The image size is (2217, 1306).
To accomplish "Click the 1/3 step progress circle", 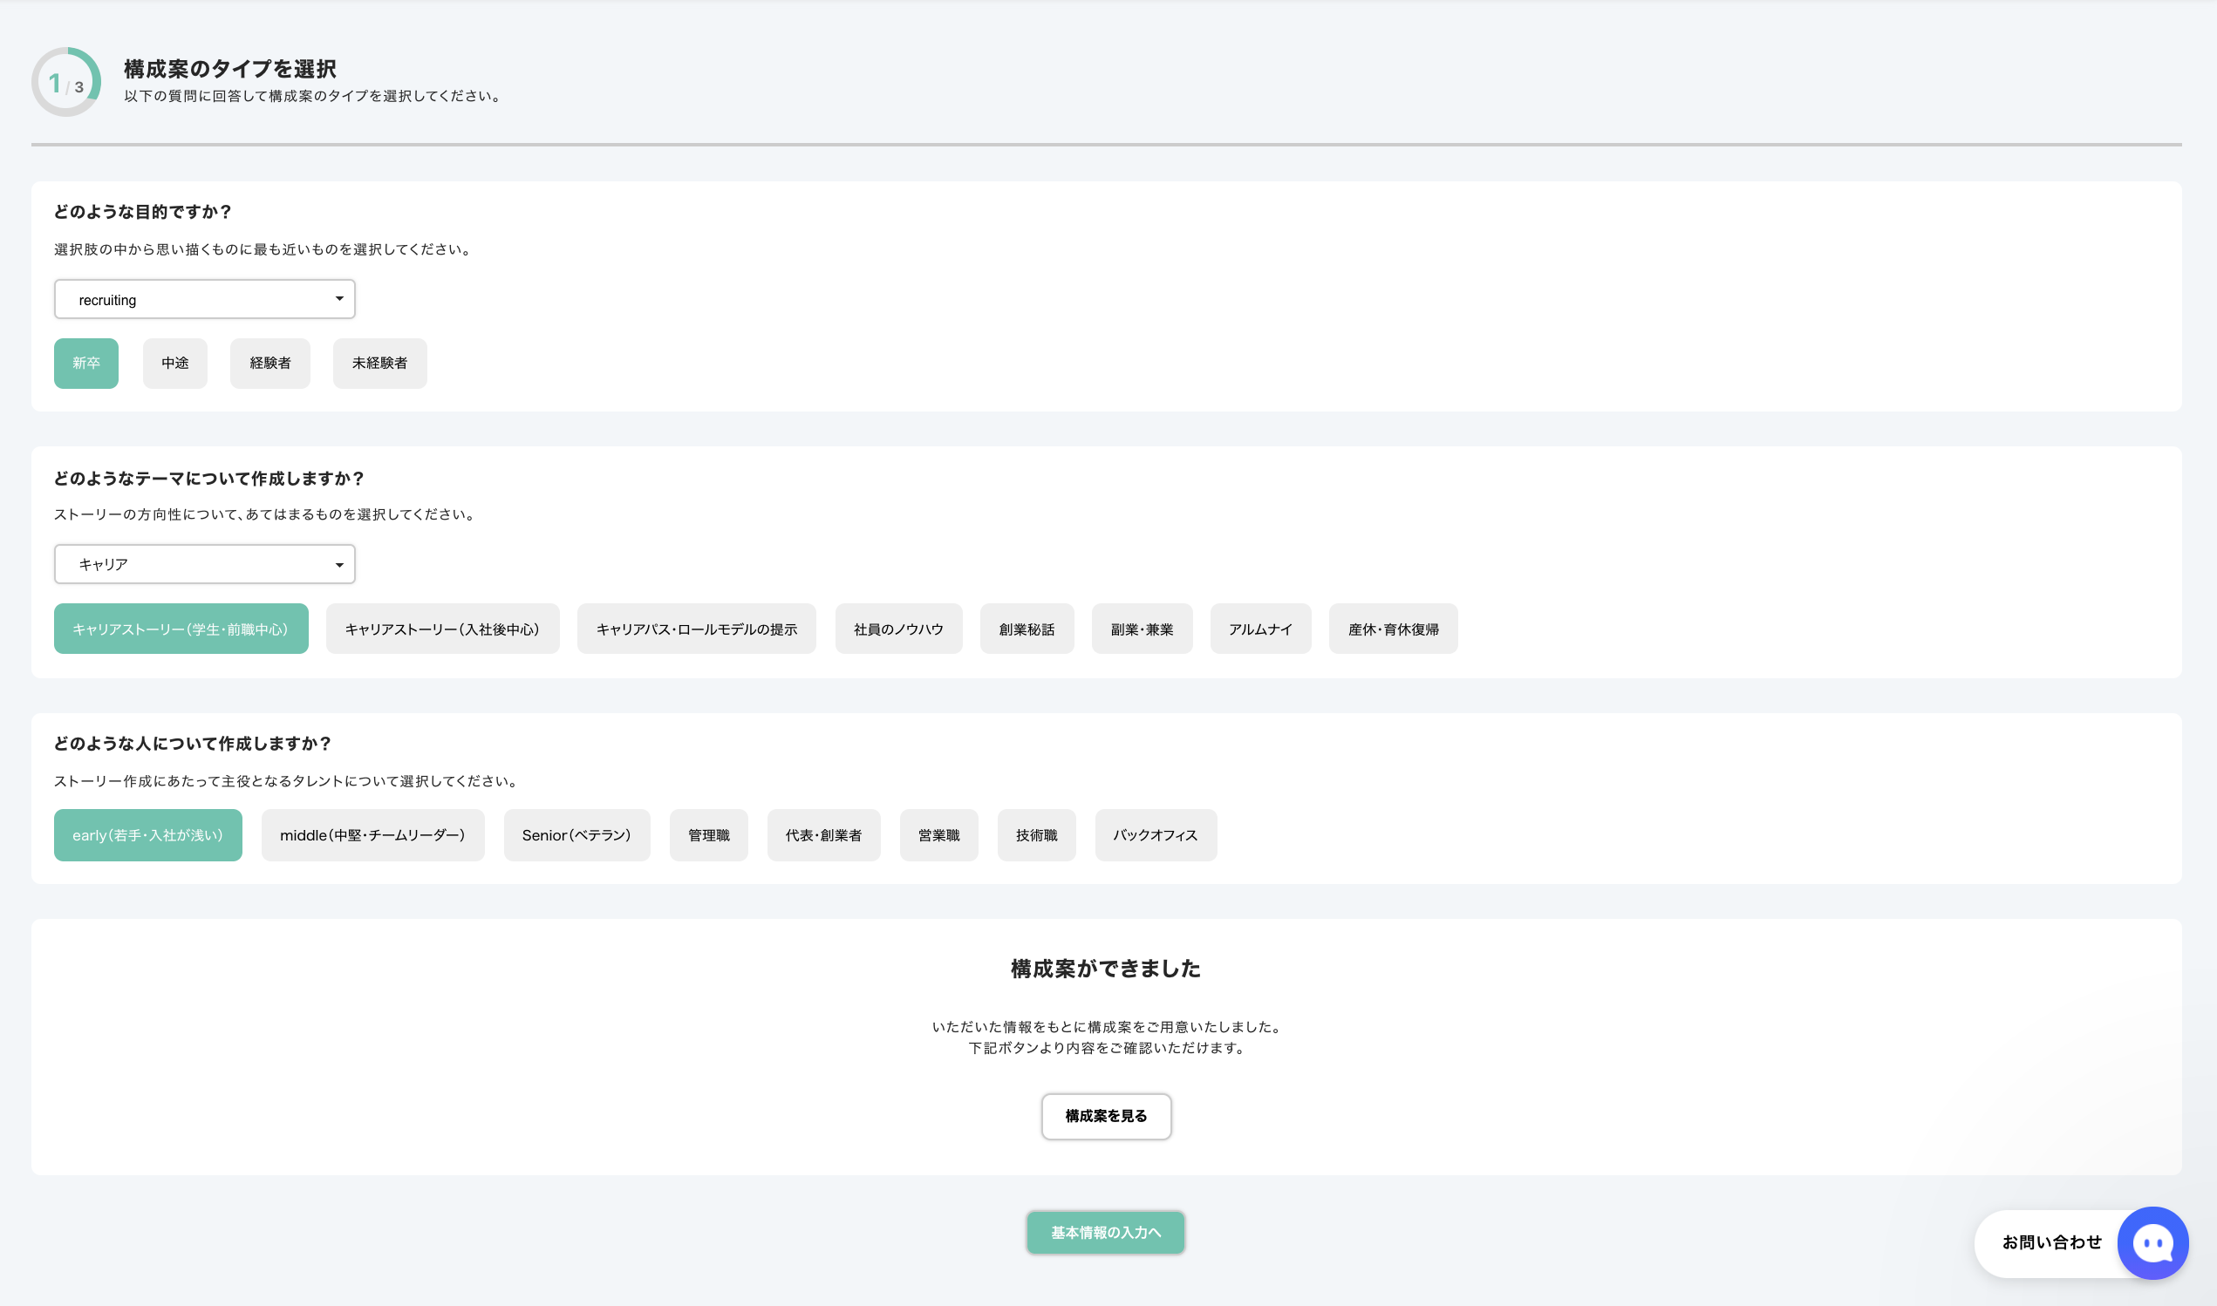I will pyautogui.click(x=66, y=83).
